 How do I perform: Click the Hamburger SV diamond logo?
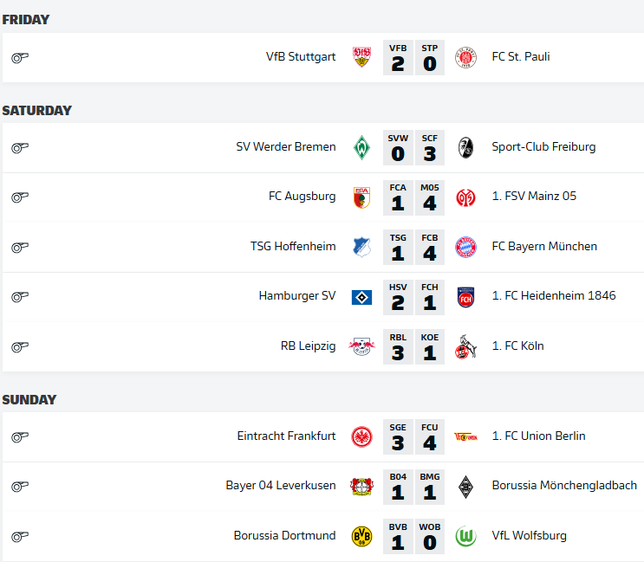point(361,297)
